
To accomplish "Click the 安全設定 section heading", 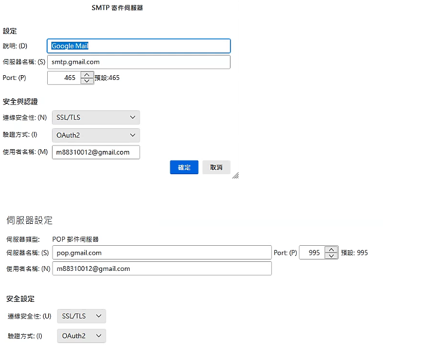I will coord(20,299).
